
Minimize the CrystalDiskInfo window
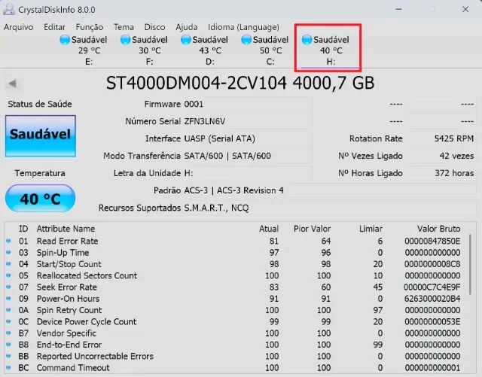point(398,9)
